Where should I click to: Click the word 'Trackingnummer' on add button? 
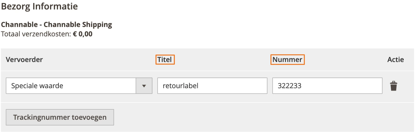pos(41,117)
